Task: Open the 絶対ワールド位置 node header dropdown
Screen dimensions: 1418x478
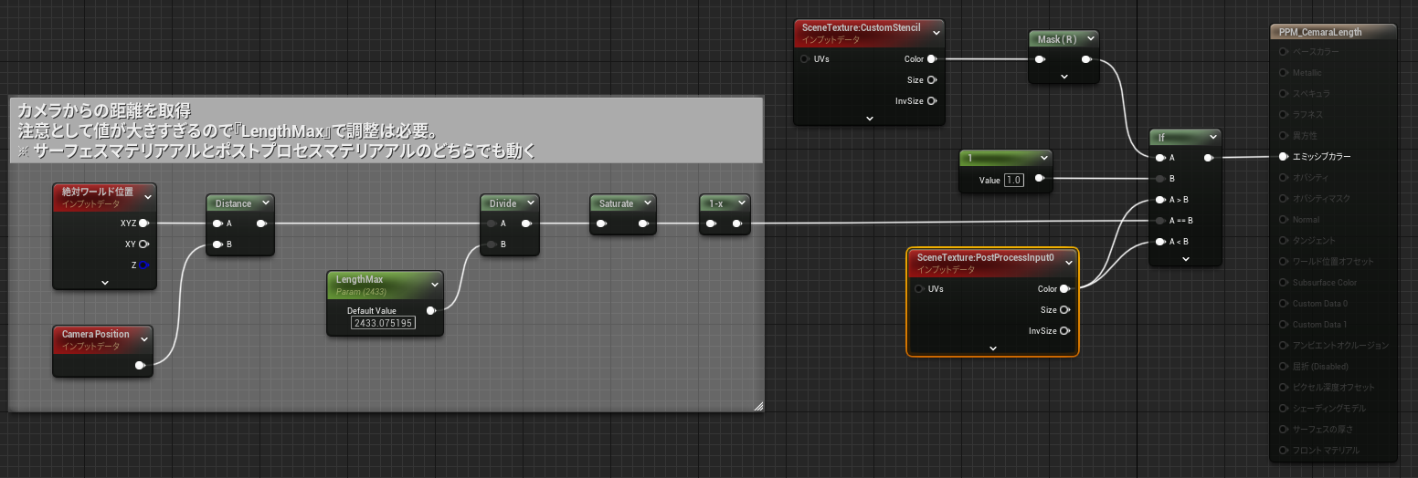Action: [x=148, y=196]
